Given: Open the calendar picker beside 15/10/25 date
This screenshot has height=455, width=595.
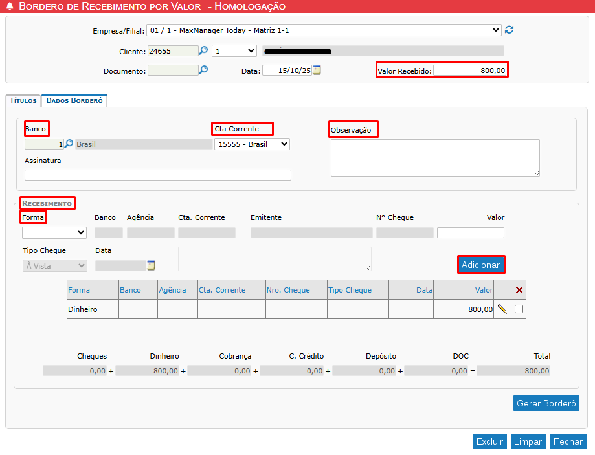Looking at the screenshot, I should coord(317,71).
